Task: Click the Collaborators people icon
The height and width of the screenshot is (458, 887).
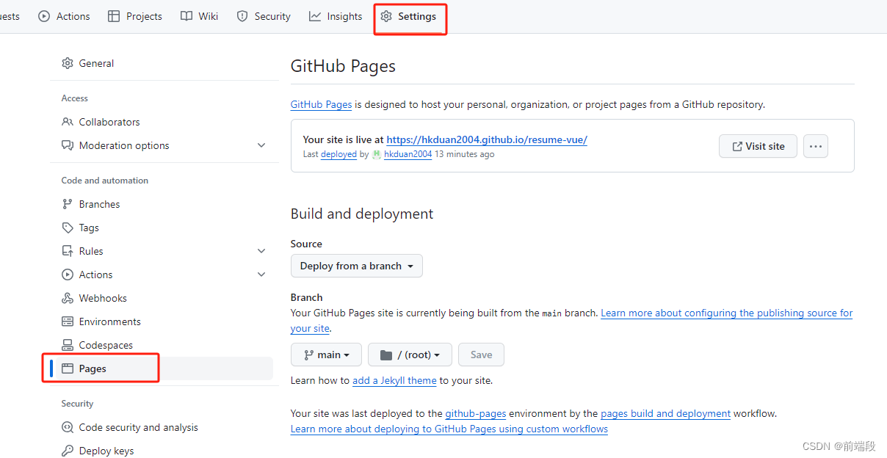Action: pyautogui.click(x=68, y=122)
